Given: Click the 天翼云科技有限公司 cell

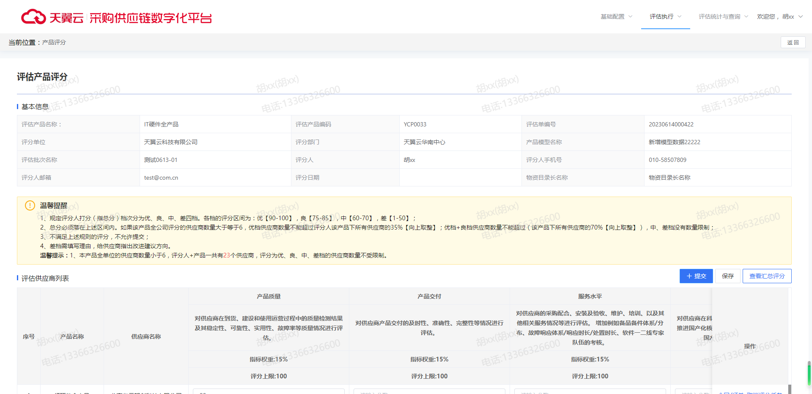Looking at the screenshot, I should tap(215, 142).
